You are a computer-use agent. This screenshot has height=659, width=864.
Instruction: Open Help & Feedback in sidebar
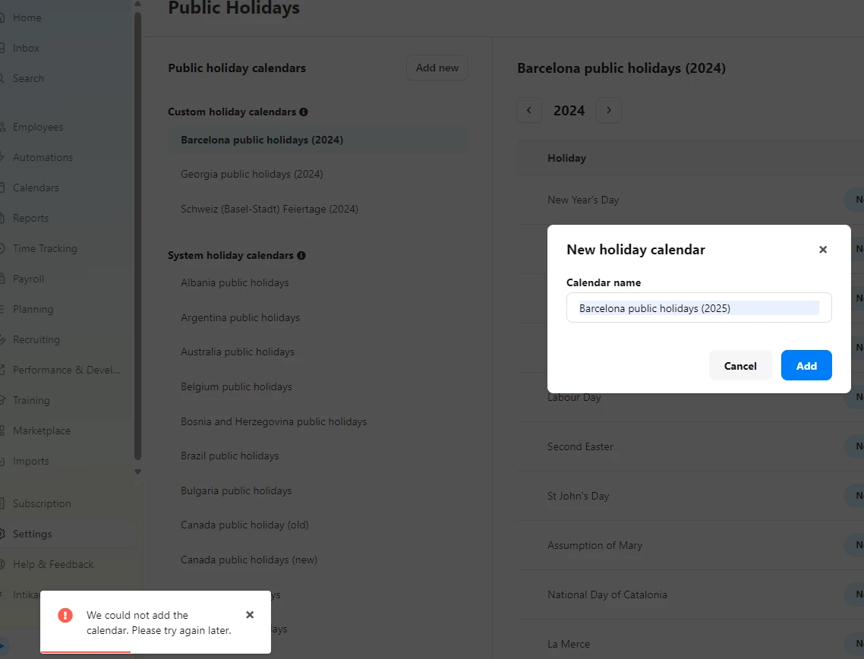pos(53,564)
